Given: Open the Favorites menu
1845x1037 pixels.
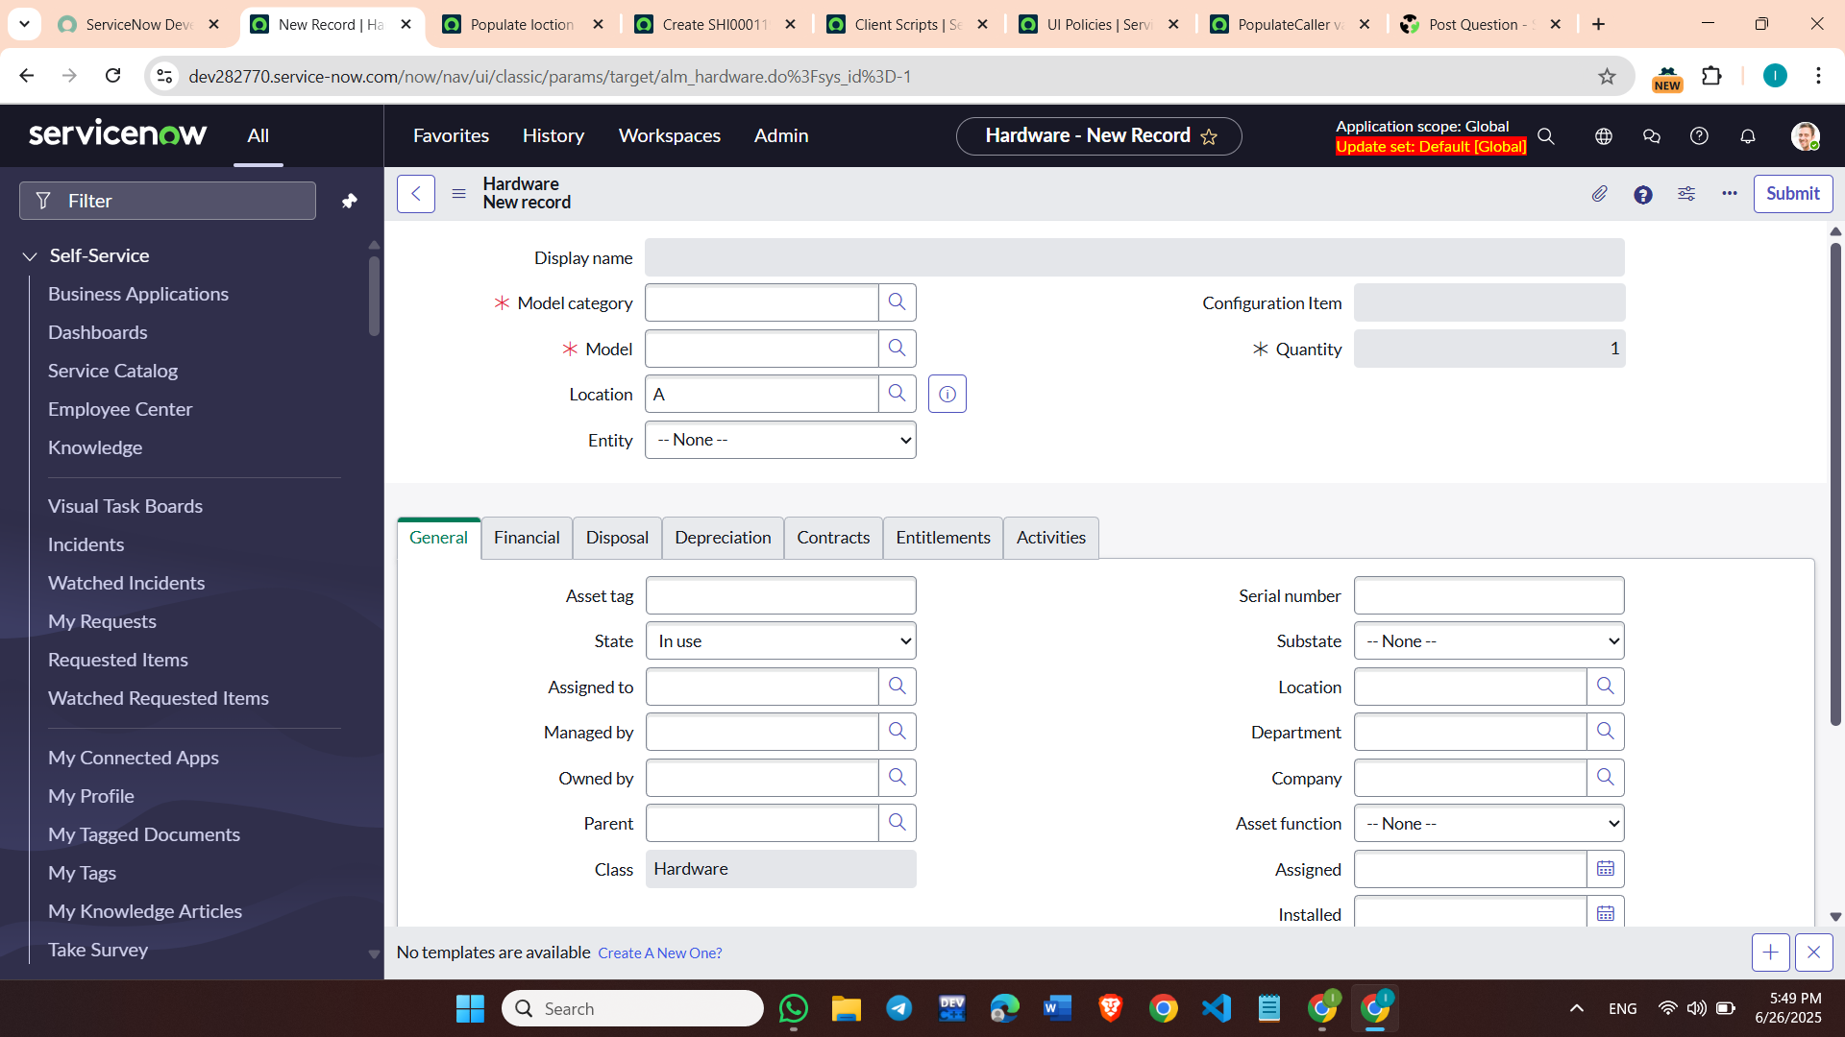Looking at the screenshot, I should click(451, 136).
